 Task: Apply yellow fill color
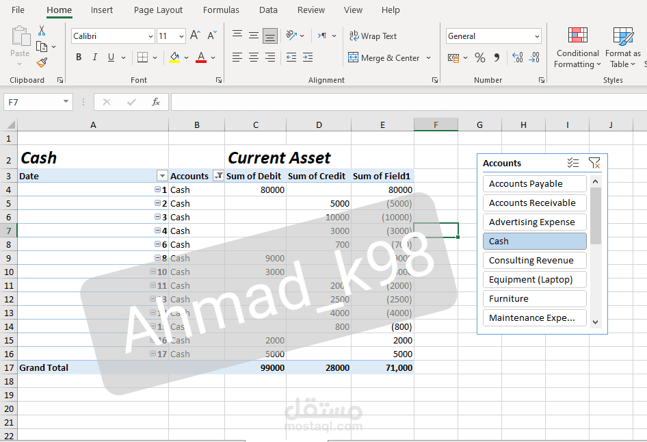[x=174, y=57]
